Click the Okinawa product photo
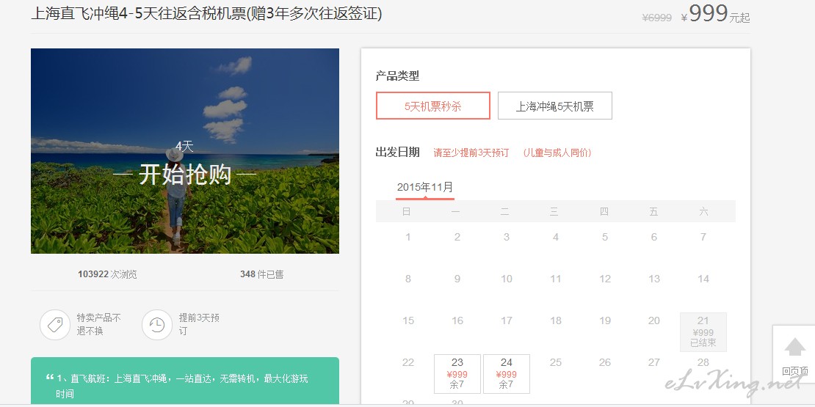 [x=185, y=151]
